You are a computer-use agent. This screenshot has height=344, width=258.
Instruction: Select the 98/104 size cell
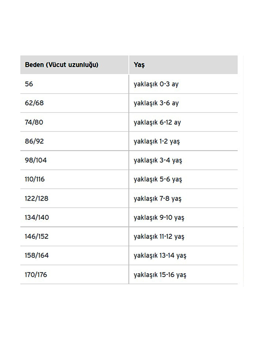(x=36, y=160)
